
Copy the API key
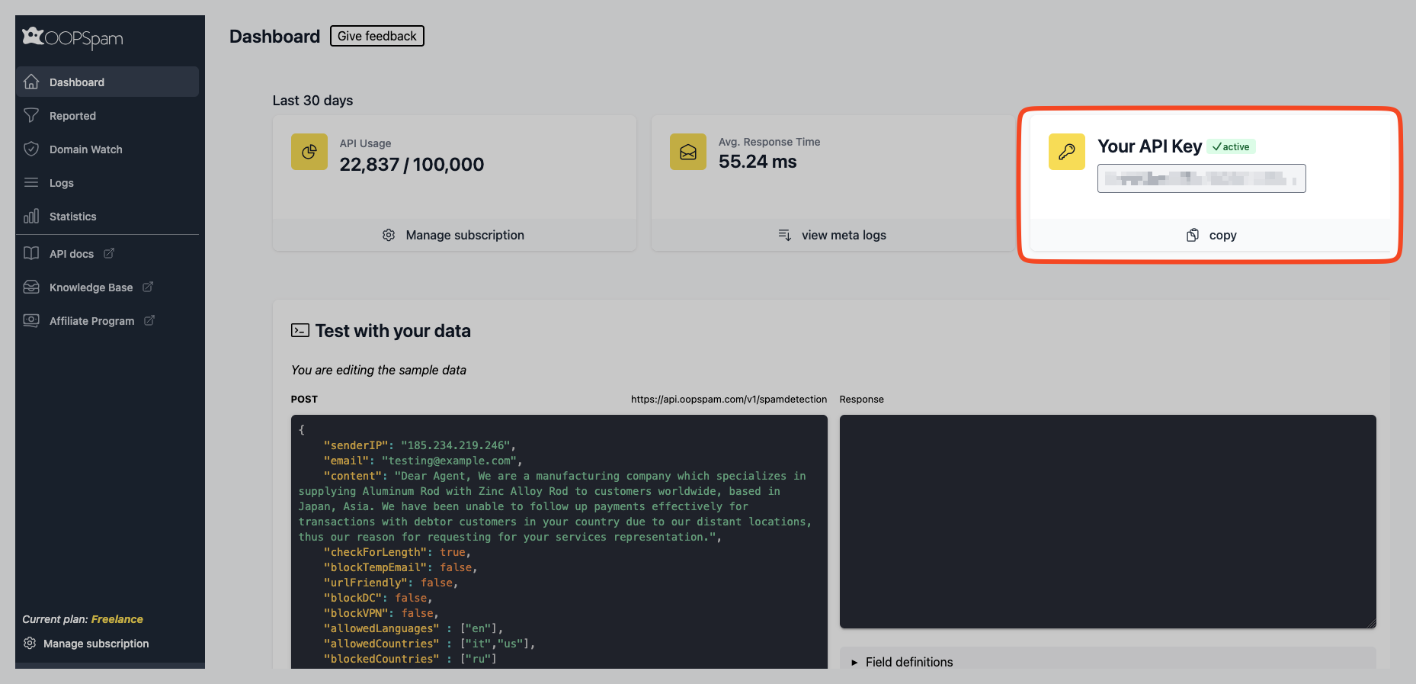click(x=1212, y=235)
